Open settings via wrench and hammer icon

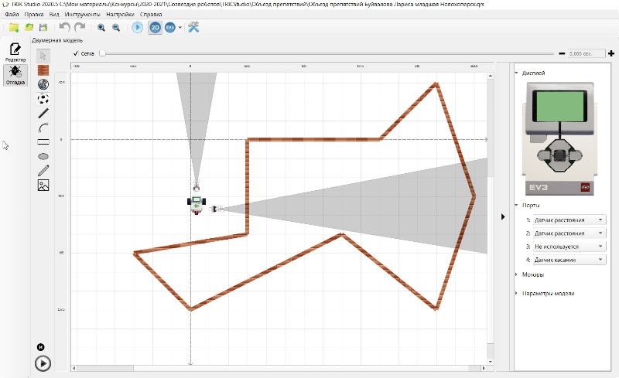click(x=194, y=27)
